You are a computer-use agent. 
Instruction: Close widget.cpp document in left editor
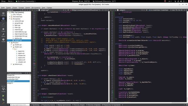(x=66, y=10)
